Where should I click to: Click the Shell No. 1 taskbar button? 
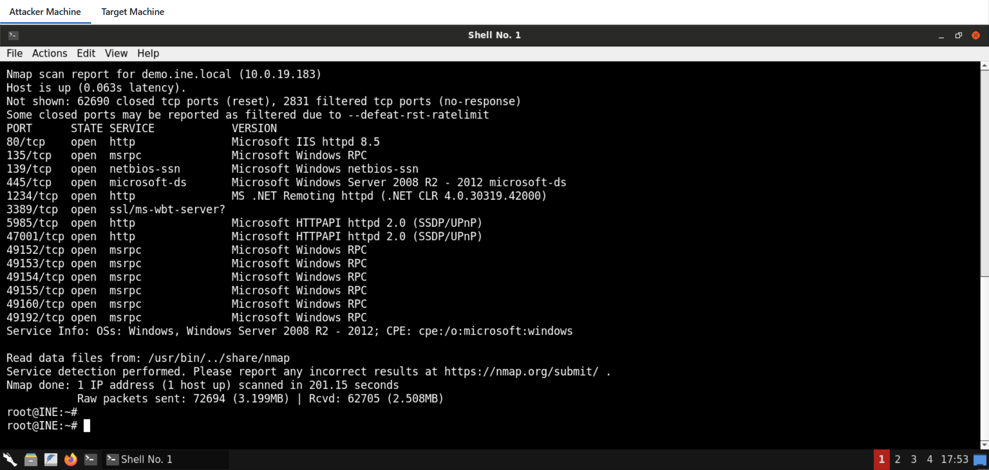[140, 459]
